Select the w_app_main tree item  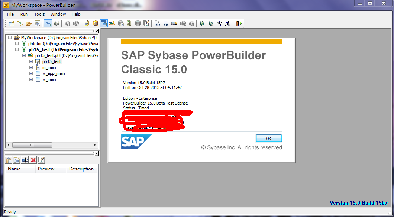(x=54, y=73)
